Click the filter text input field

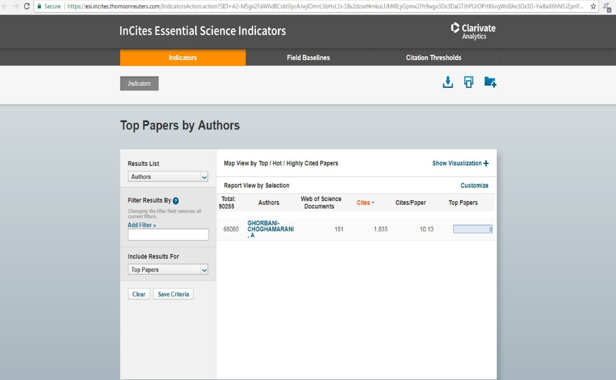coord(168,234)
